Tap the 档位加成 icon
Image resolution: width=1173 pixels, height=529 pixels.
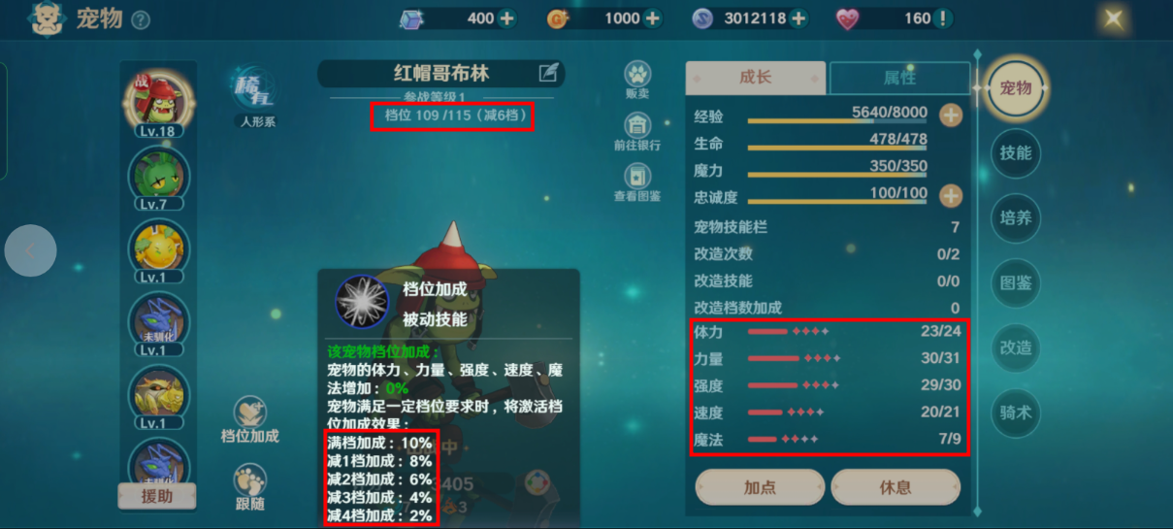click(250, 412)
